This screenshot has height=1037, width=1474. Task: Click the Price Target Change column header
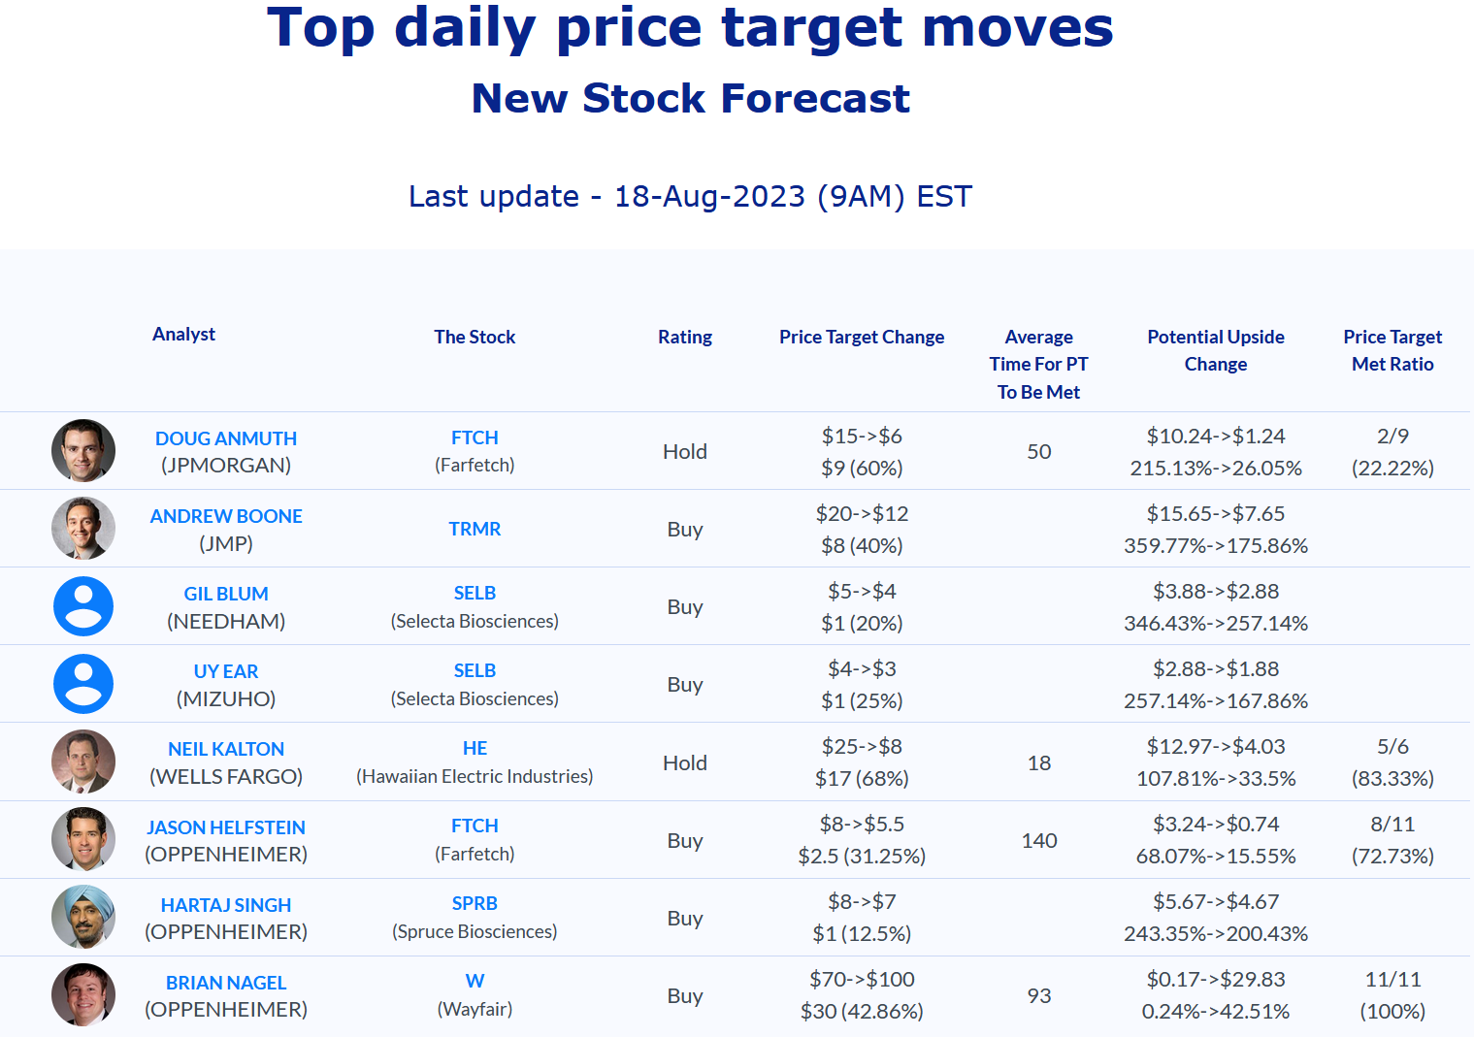[x=862, y=337]
